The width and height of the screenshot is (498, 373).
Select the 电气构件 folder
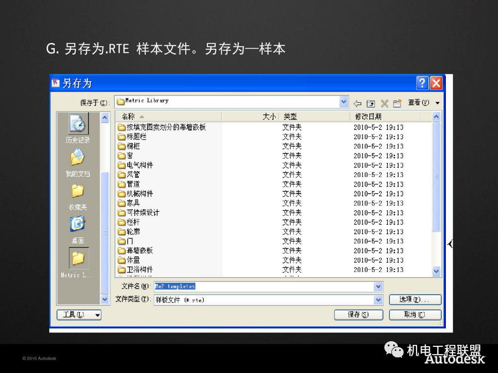pos(135,166)
